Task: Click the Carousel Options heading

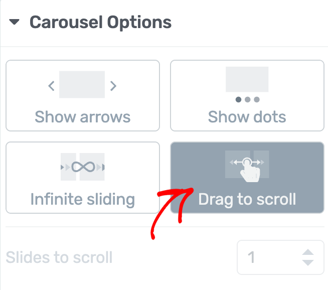Action: pyautogui.click(x=100, y=23)
